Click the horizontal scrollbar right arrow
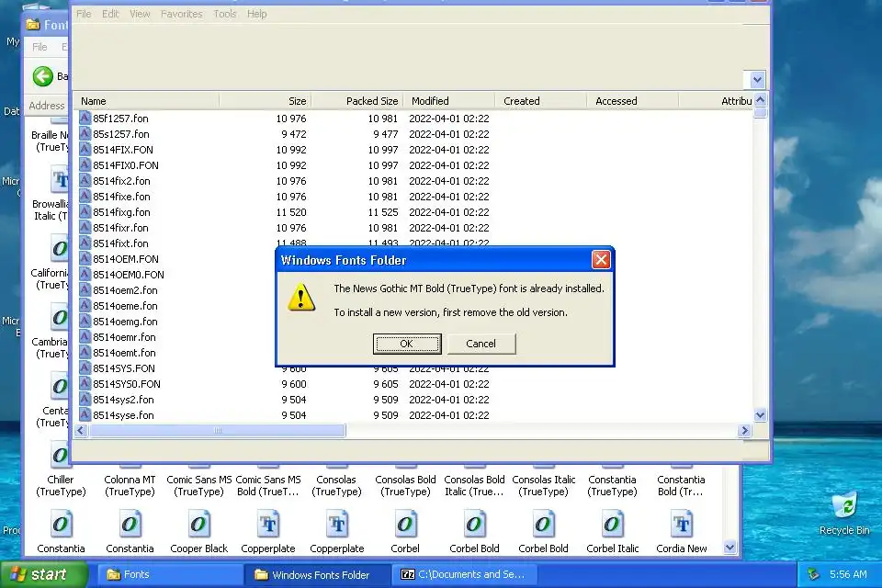 pos(745,431)
